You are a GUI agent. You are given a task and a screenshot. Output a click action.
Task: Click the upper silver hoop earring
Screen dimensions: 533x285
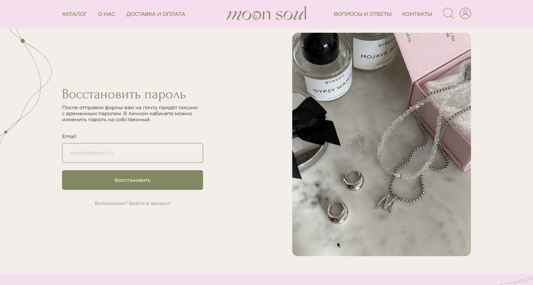click(x=353, y=181)
